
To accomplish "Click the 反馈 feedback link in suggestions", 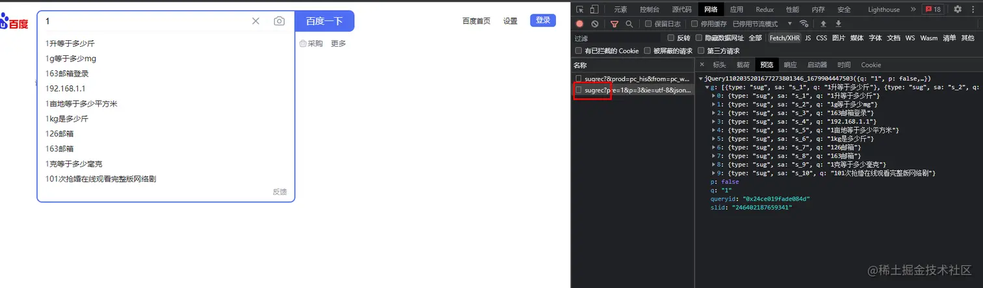I will [280, 192].
